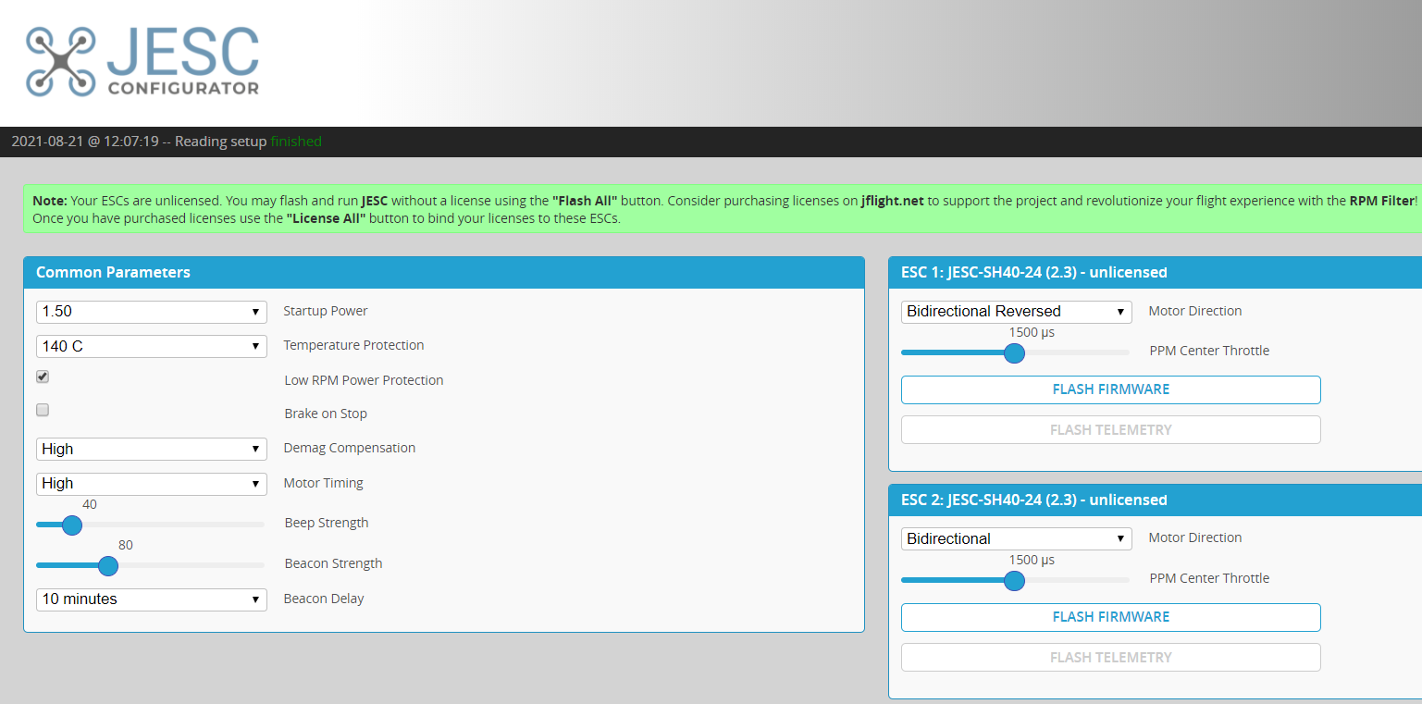Uncheck Low RPM Power Protection
Image resolution: width=1422 pixels, height=704 pixels.
[43, 377]
